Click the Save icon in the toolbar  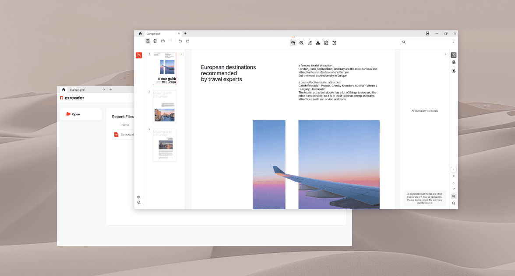click(148, 41)
